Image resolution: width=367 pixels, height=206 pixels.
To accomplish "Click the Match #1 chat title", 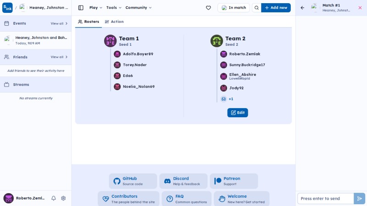I will click(331, 5).
